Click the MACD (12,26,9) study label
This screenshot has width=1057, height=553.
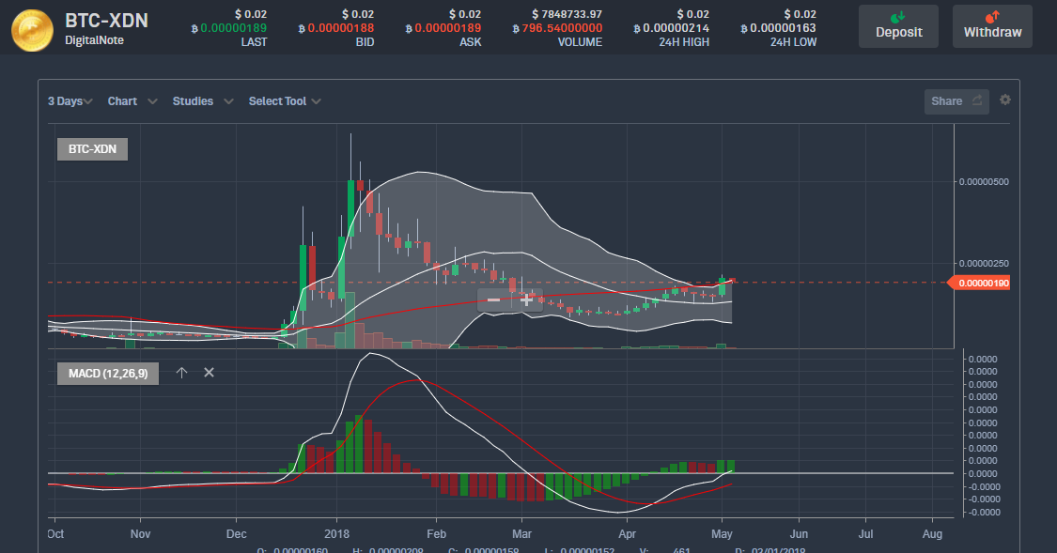[x=108, y=373]
